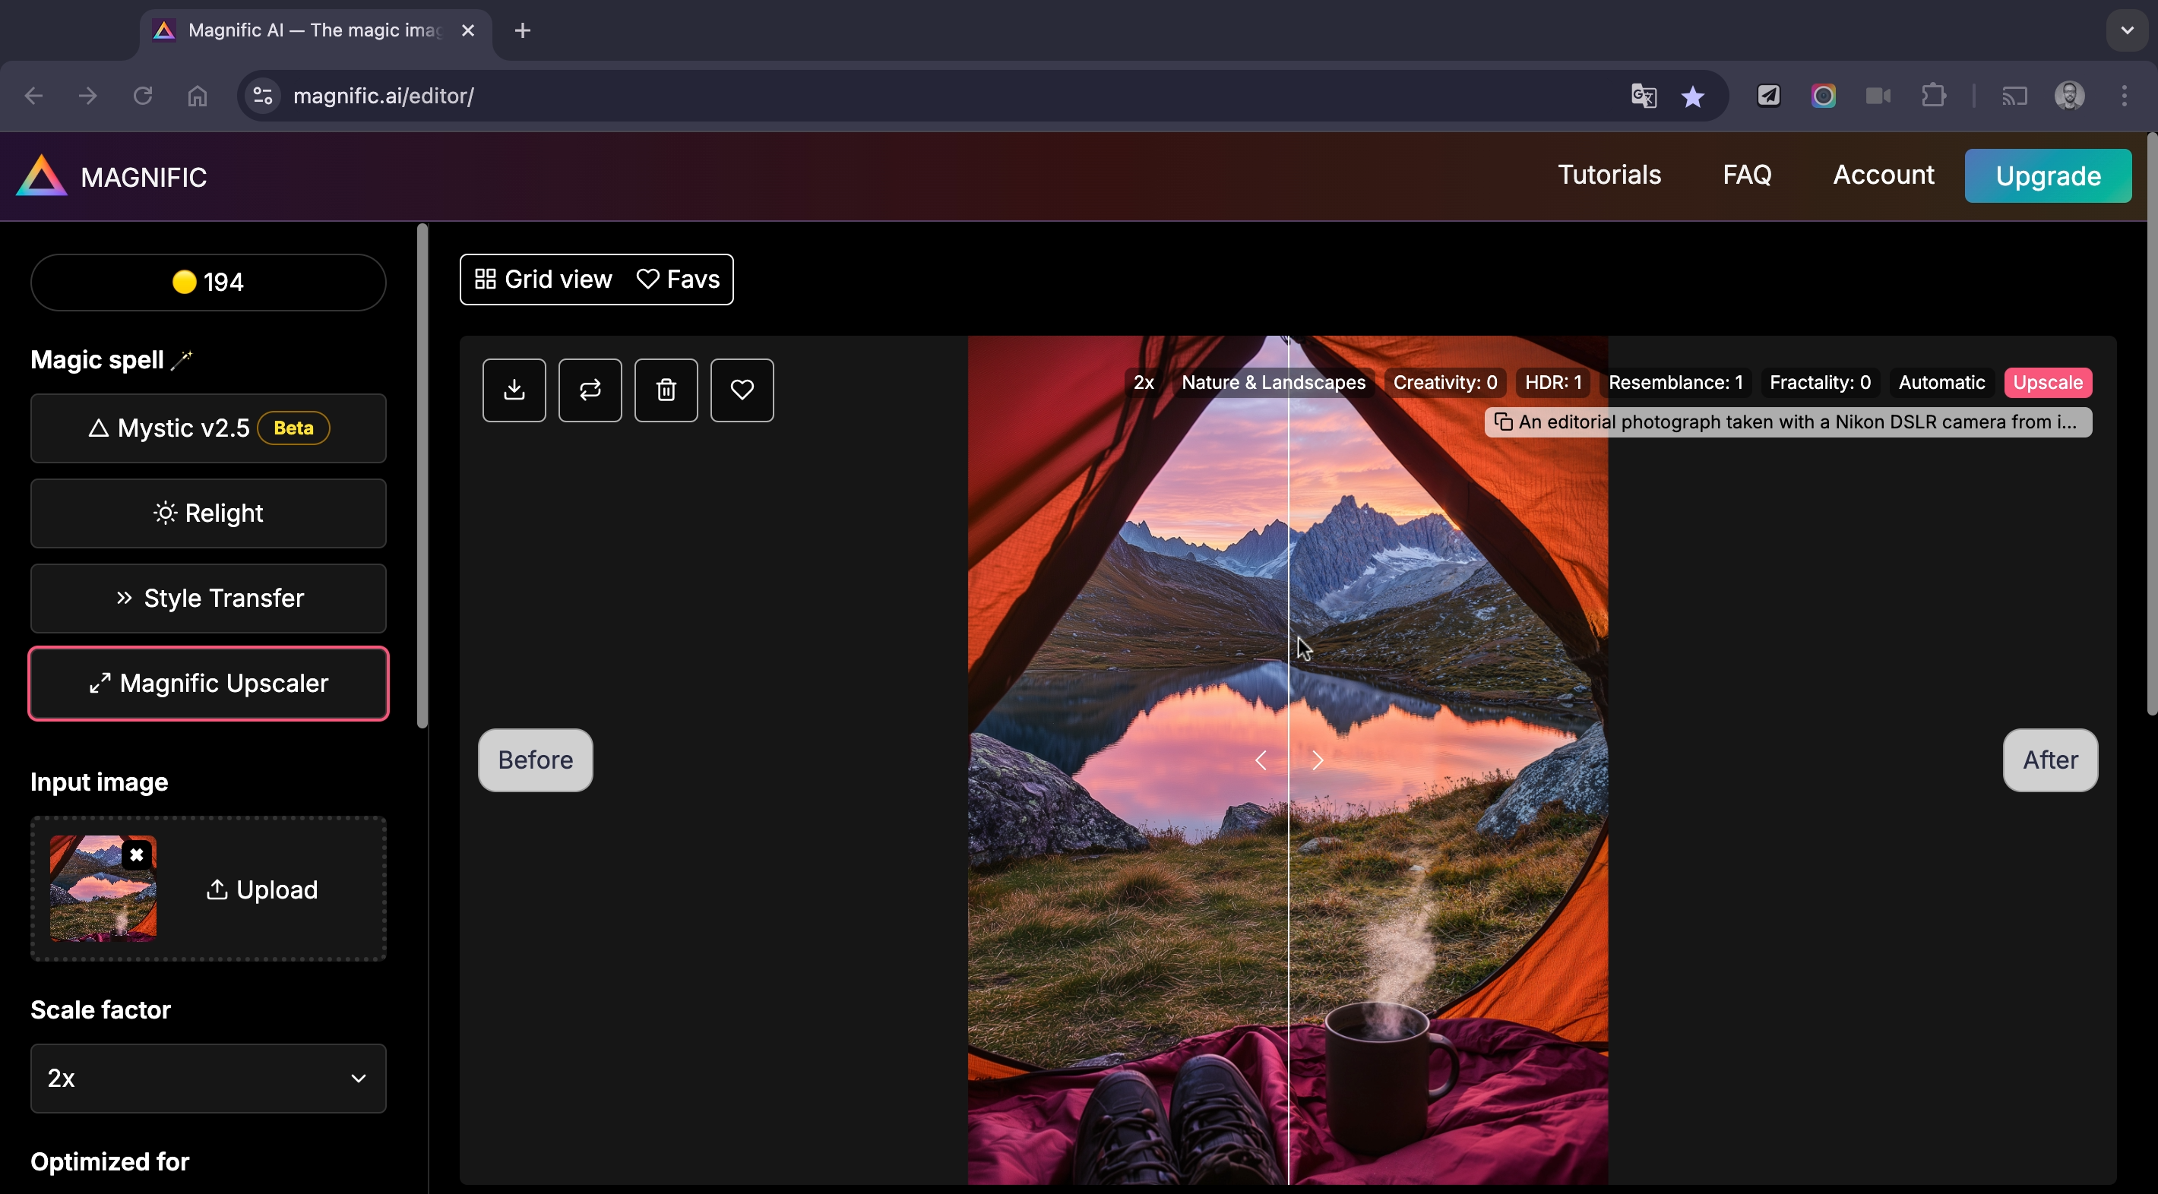Viewport: 2158px width, 1194px height.
Task: Open Chrome three-dot menu
Action: (x=2124, y=96)
